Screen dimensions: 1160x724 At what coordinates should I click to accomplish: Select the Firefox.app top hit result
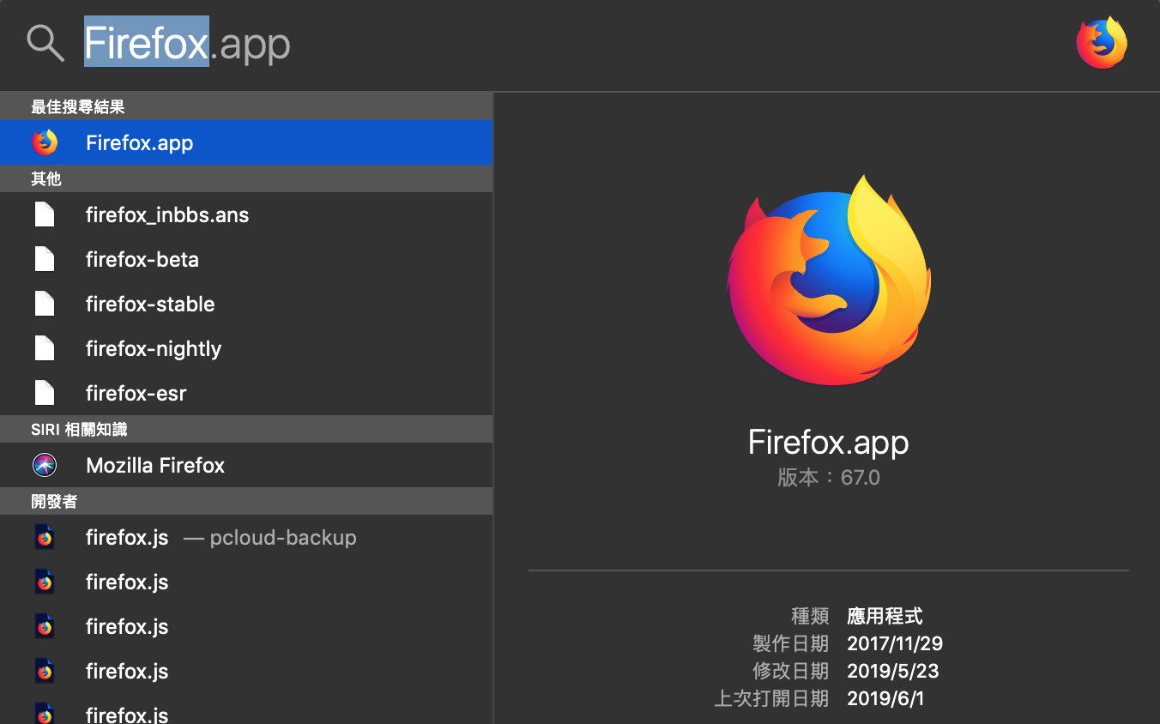[x=140, y=142]
